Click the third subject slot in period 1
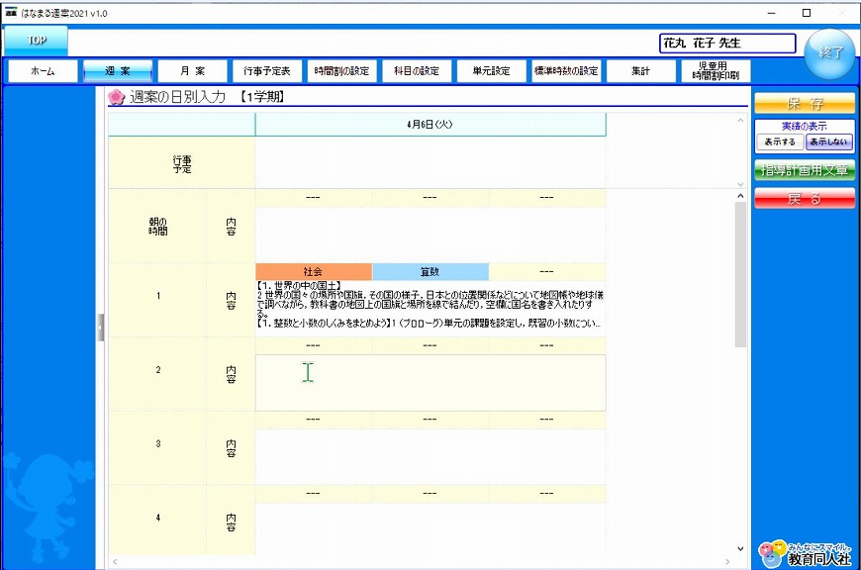This screenshot has width=861, height=570. [547, 272]
